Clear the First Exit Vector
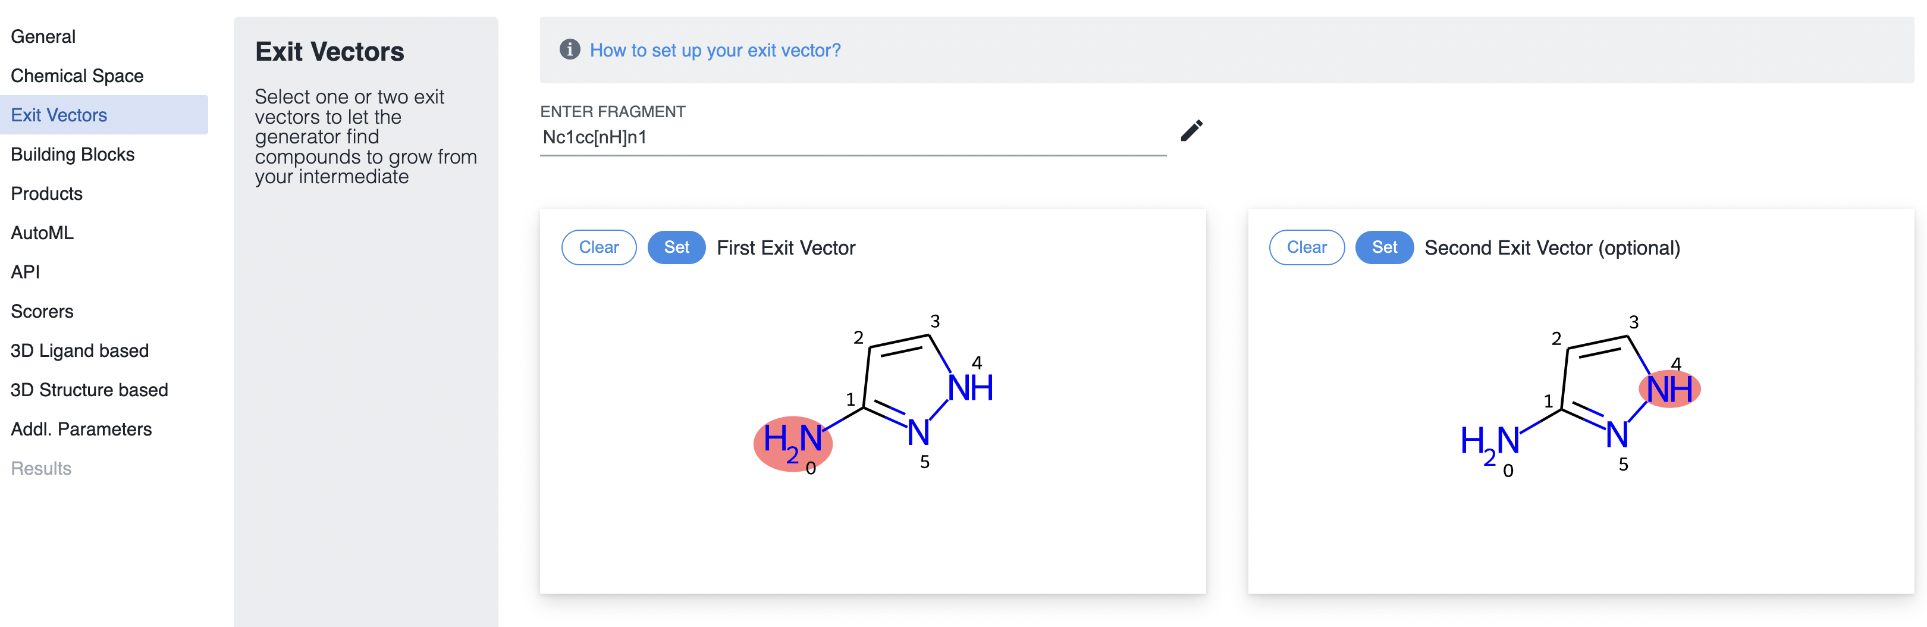Screen dimensions: 1927x627 click(598, 247)
